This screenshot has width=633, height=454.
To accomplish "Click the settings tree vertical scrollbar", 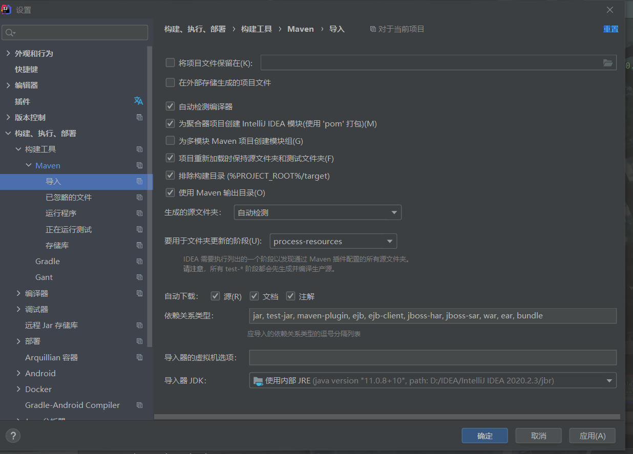I will 150,196.
